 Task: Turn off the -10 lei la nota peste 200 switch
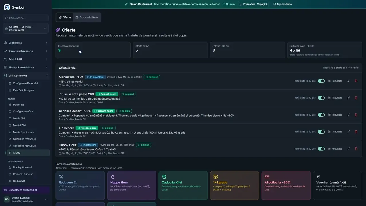pyautogui.click(x=321, y=98)
